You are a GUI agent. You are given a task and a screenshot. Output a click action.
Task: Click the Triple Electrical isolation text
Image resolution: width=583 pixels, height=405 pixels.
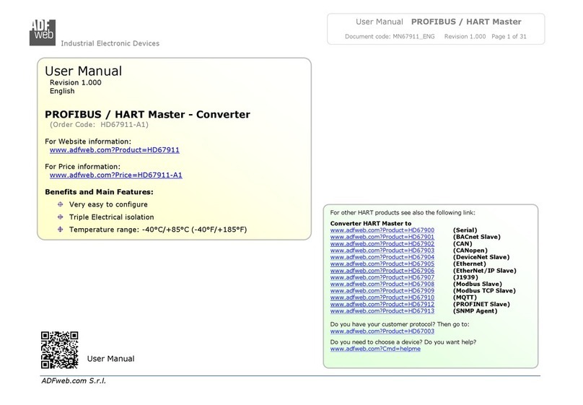[x=112, y=217]
